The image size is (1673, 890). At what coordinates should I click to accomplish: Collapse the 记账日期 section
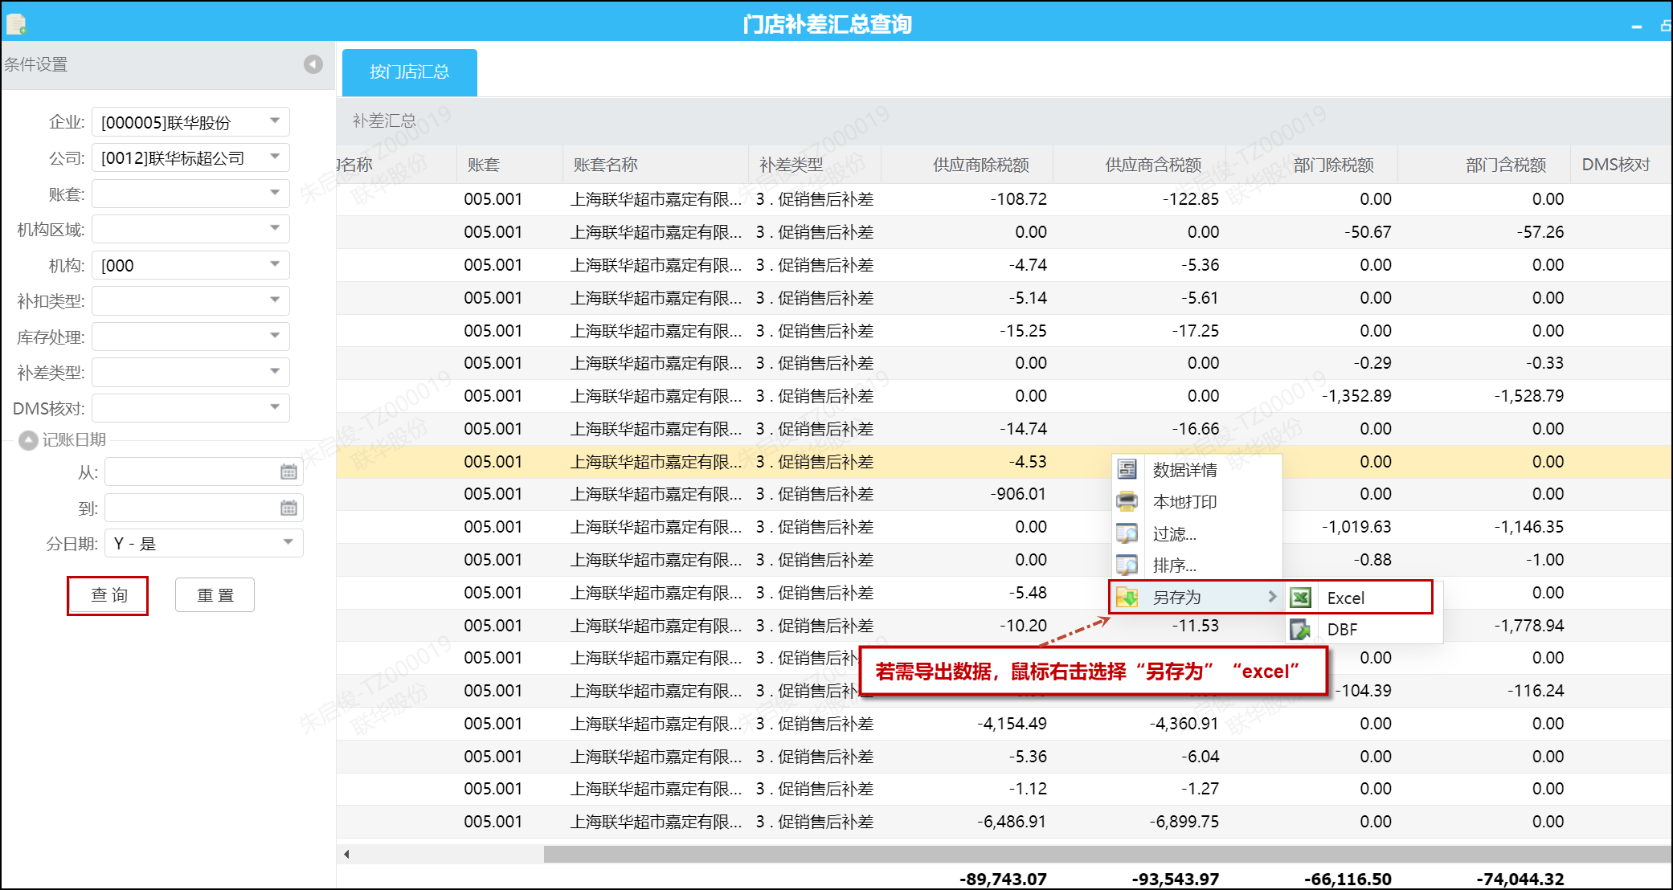[28, 440]
